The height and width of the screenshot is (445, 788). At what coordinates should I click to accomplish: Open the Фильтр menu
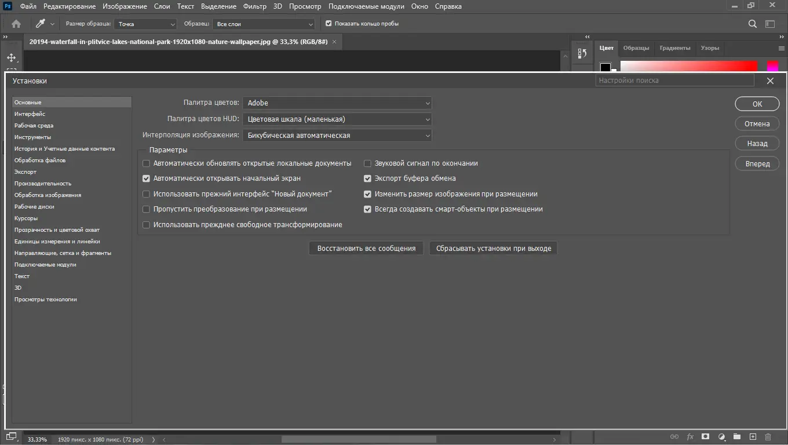[255, 6]
